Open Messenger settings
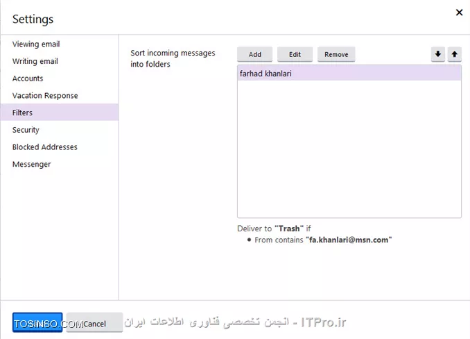This screenshot has width=470, height=339. coord(31,164)
